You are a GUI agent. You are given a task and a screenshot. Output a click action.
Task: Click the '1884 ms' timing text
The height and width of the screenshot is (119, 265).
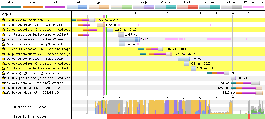tap(224, 88)
